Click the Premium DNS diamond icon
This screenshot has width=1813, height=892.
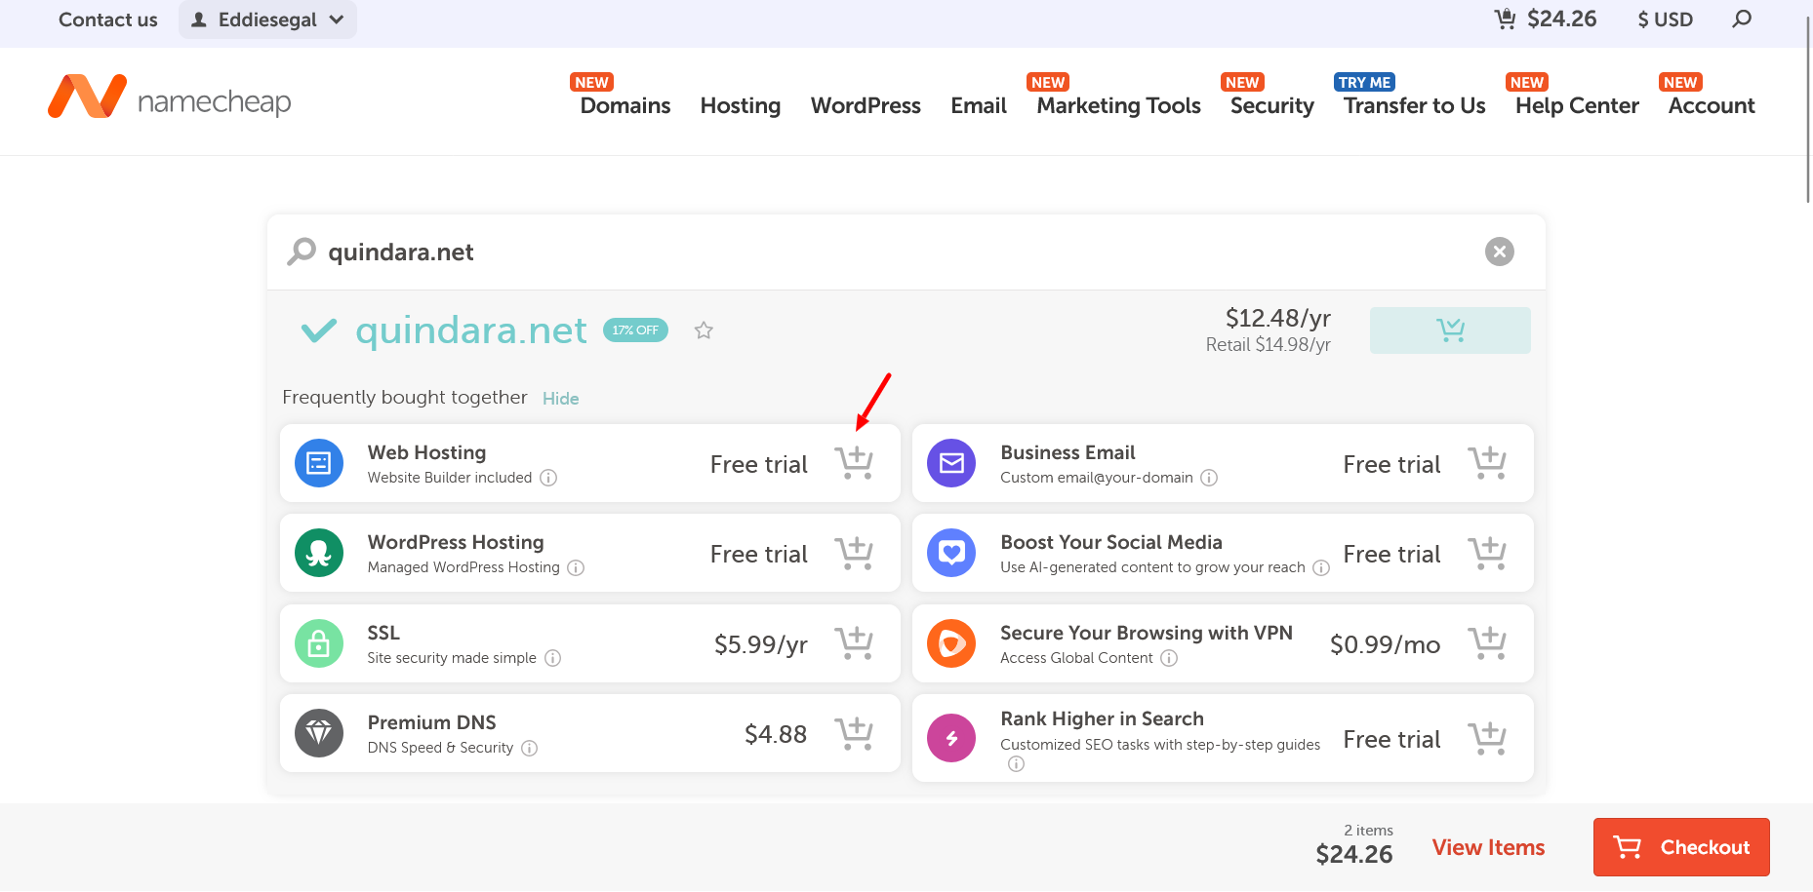tap(319, 733)
